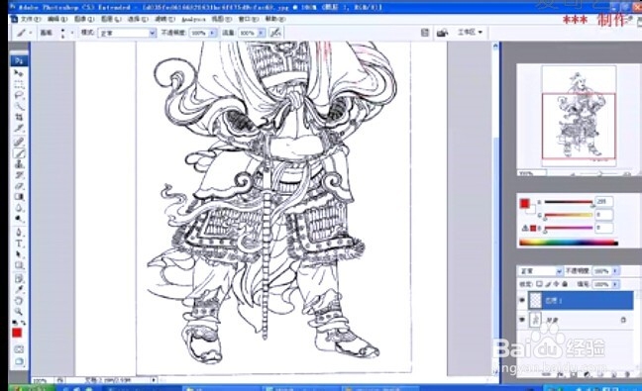
Task: Change the screen mode from toolbox
Action: coord(19,361)
